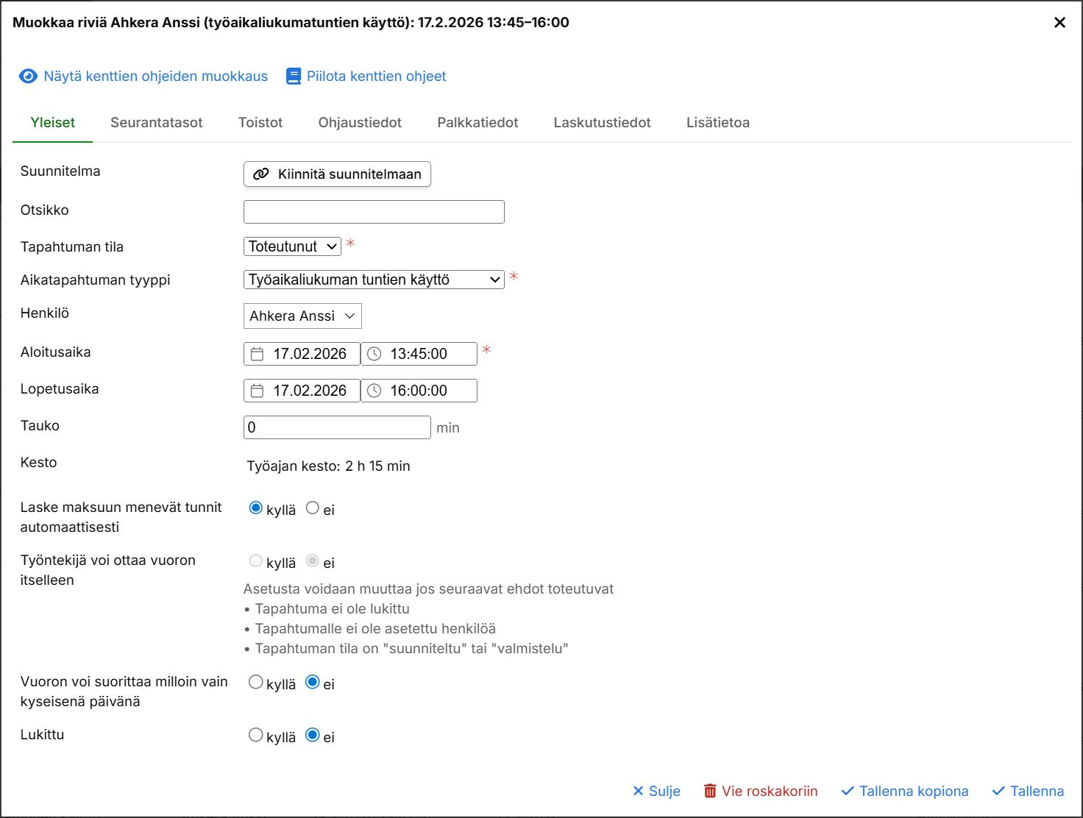The height and width of the screenshot is (818, 1083).
Task: Select 'kyllä' for Vuoron voi suorittaa milloin vain
Action: click(255, 682)
